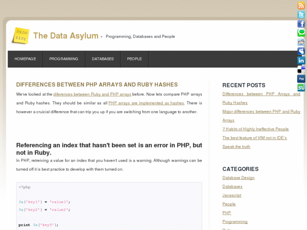Viewport: 307px width, 230px height.
Task: Click the tagline 'Programming, Databases and People'
Action: pyautogui.click(x=140, y=37)
